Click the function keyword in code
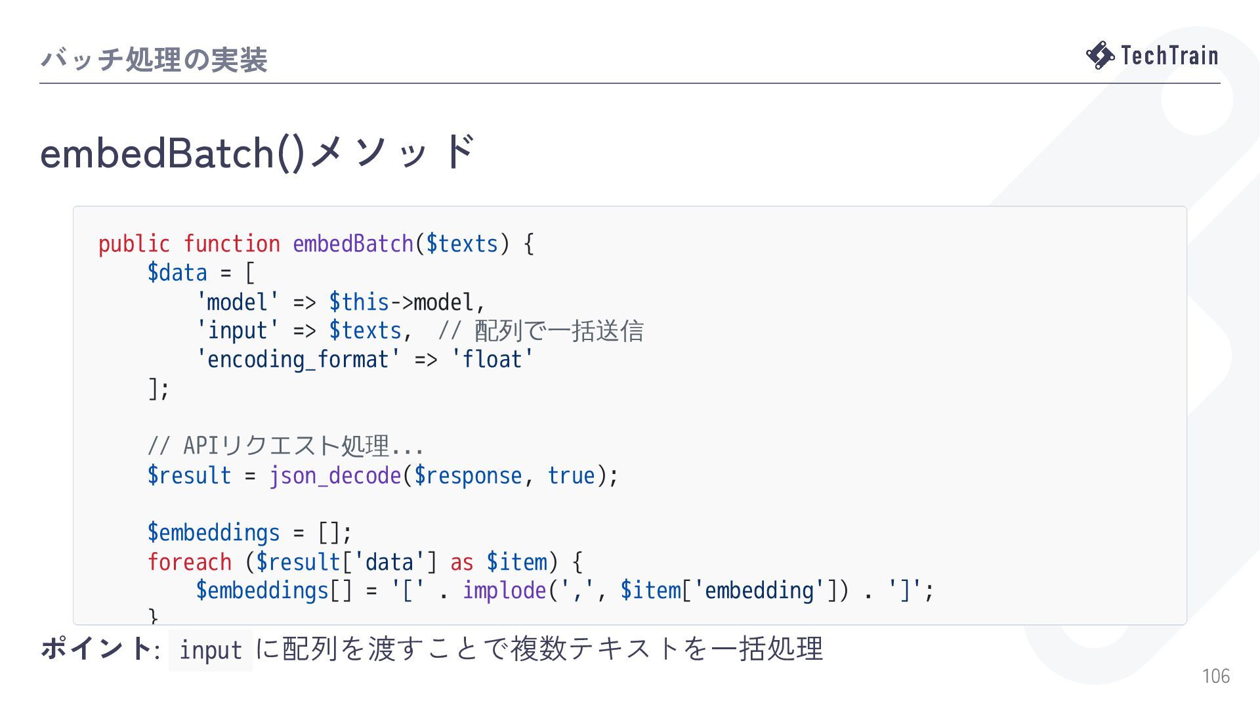 232,244
